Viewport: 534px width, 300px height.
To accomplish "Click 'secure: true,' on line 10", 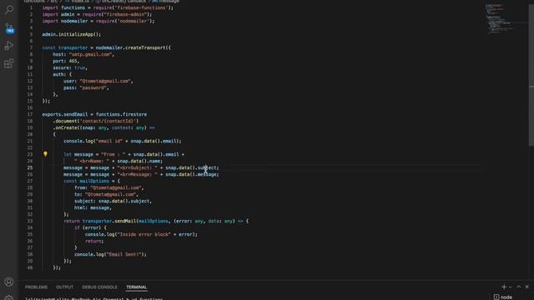I will tap(70, 67).
